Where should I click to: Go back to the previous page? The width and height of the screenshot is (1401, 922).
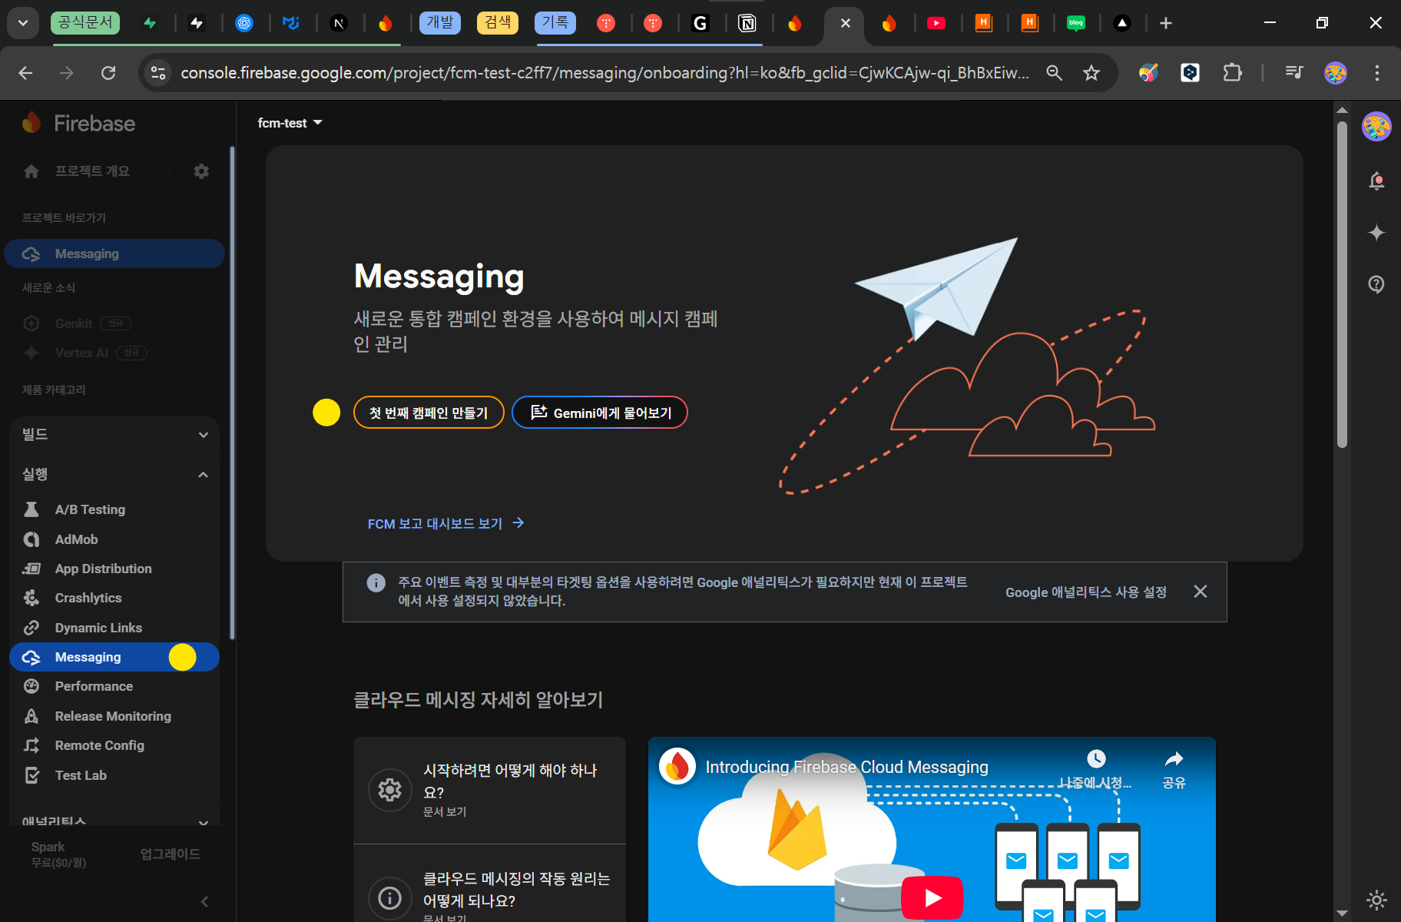(x=25, y=73)
